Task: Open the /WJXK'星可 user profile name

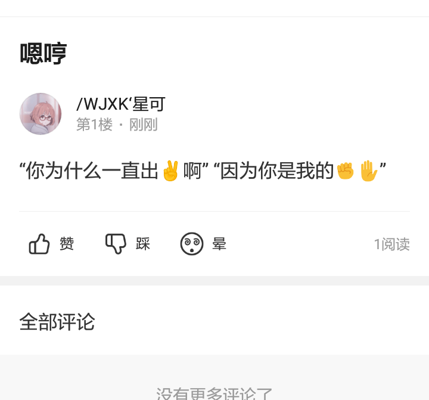Action: 121,104
